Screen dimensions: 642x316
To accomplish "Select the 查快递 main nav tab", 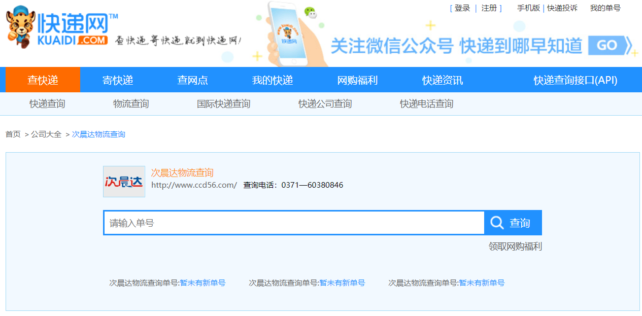I will 43,80.
